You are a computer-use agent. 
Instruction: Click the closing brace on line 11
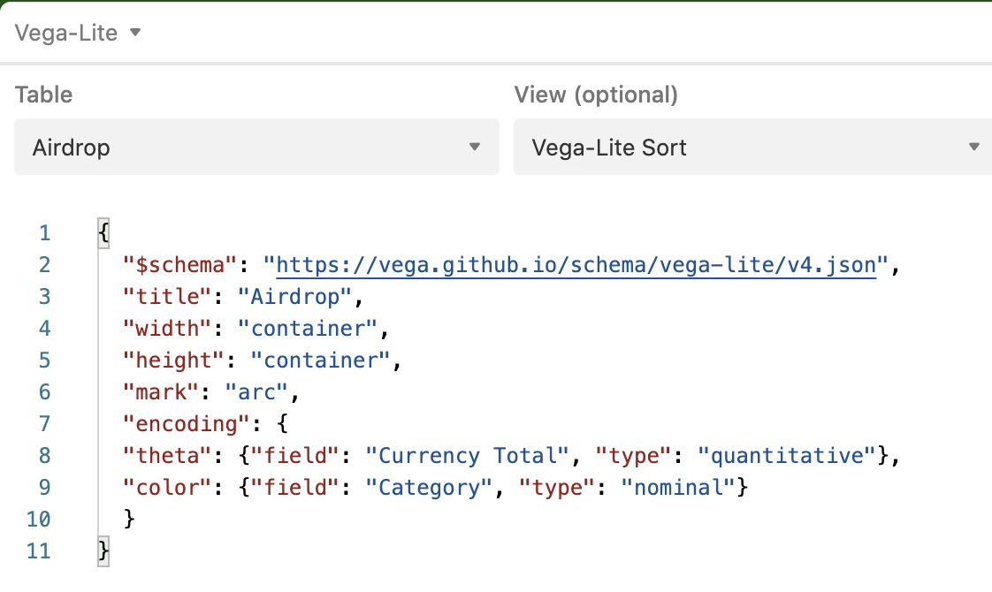click(x=103, y=551)
